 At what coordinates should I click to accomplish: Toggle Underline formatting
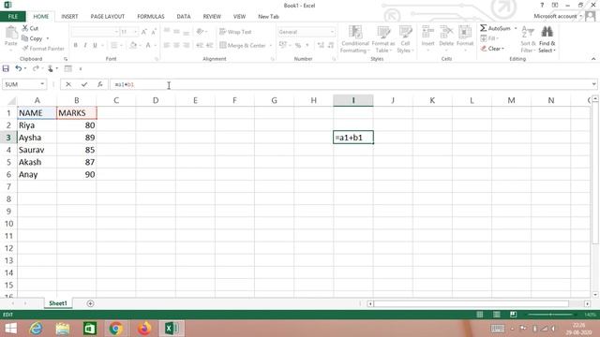pyautogui.click(x=95, y=46)
